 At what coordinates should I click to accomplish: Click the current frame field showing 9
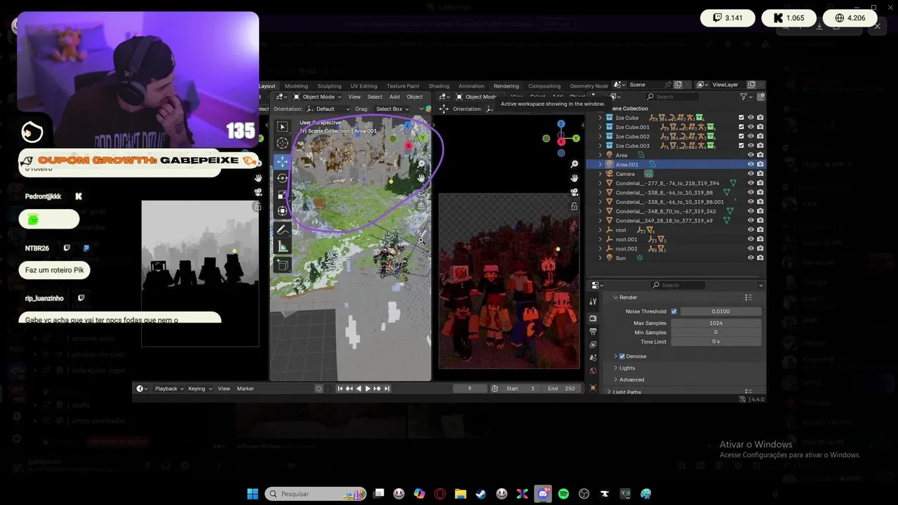[x=470, y=389]
